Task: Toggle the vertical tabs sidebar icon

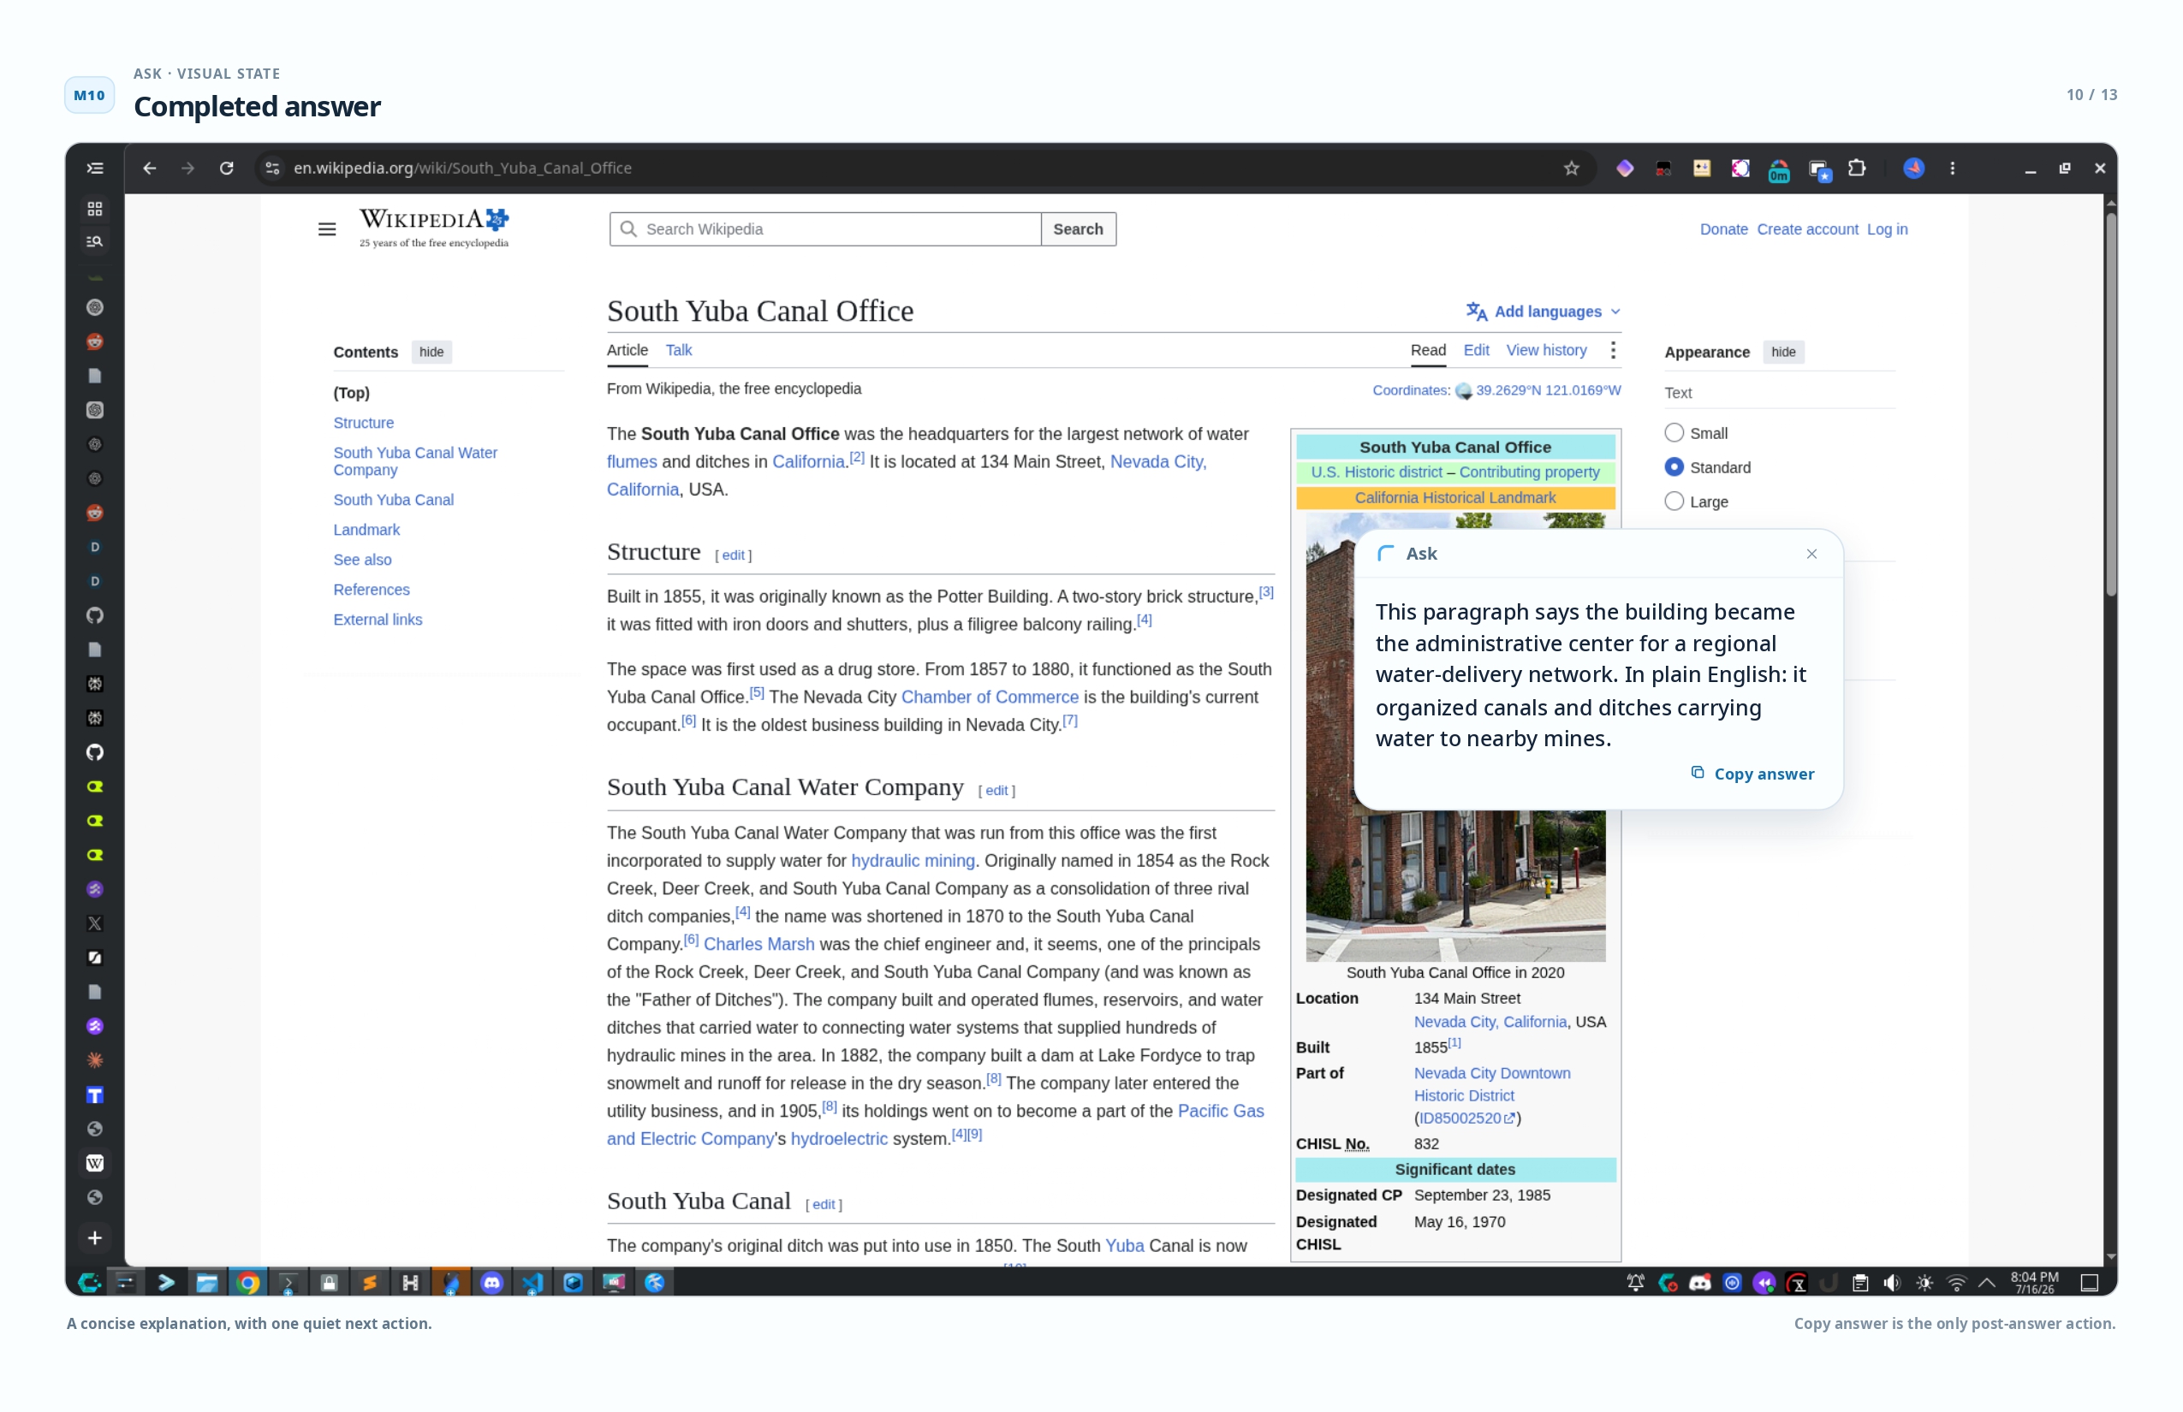Action: coord(94,168)
